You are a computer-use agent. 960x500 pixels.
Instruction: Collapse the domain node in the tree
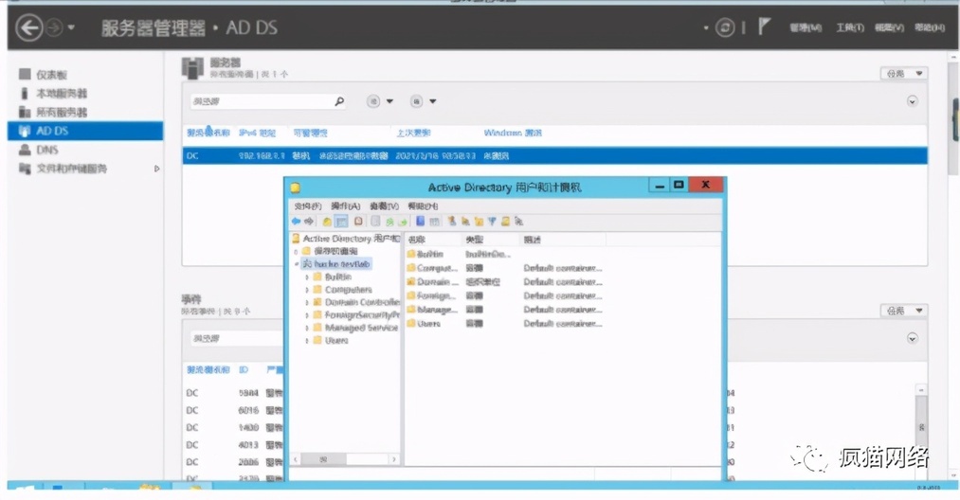tap(296, 264)
